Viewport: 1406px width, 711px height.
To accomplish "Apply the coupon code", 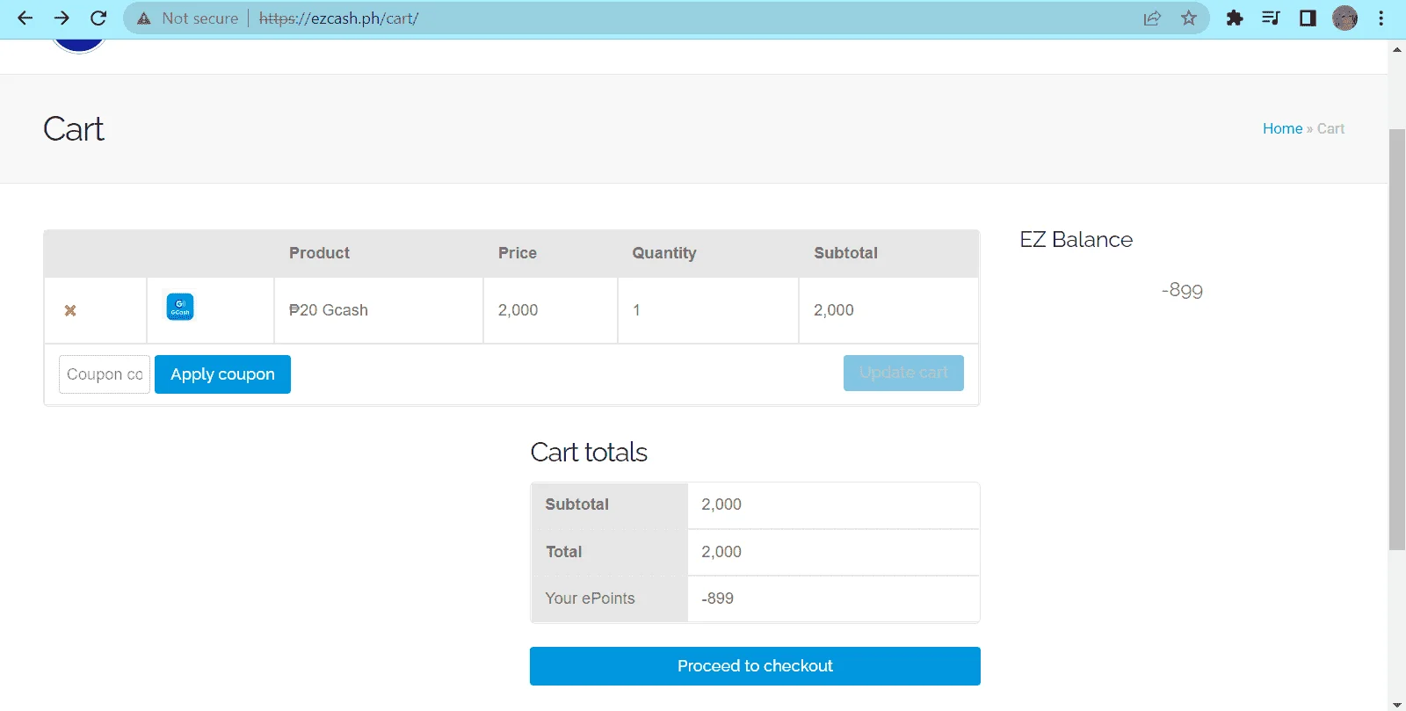I will [x=222, y=374].
